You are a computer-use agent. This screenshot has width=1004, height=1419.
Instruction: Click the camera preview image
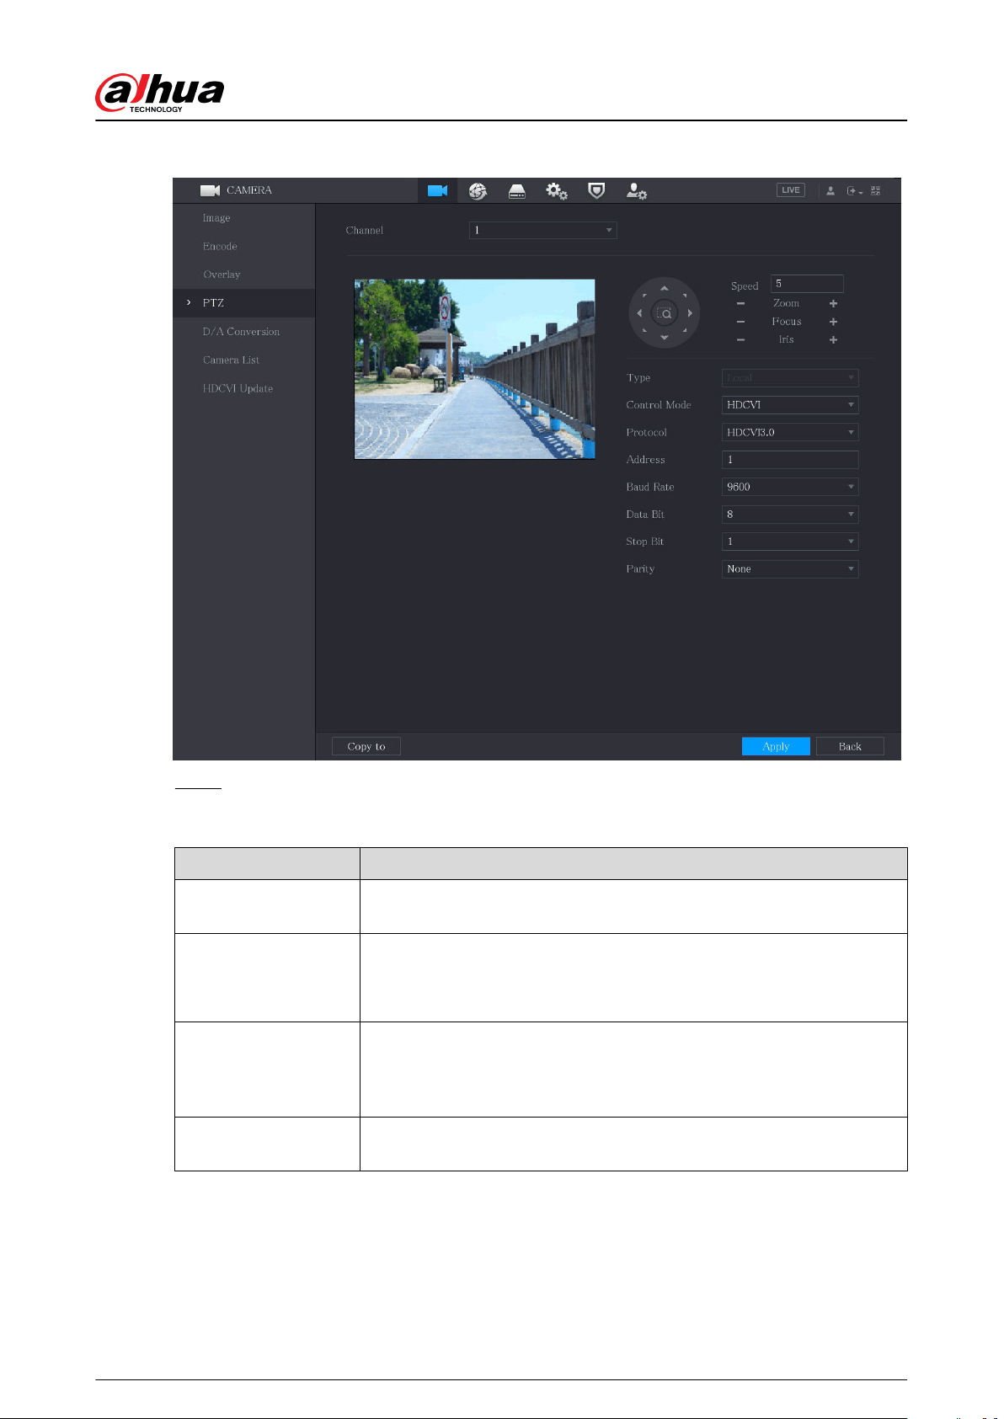coord(475,369)
